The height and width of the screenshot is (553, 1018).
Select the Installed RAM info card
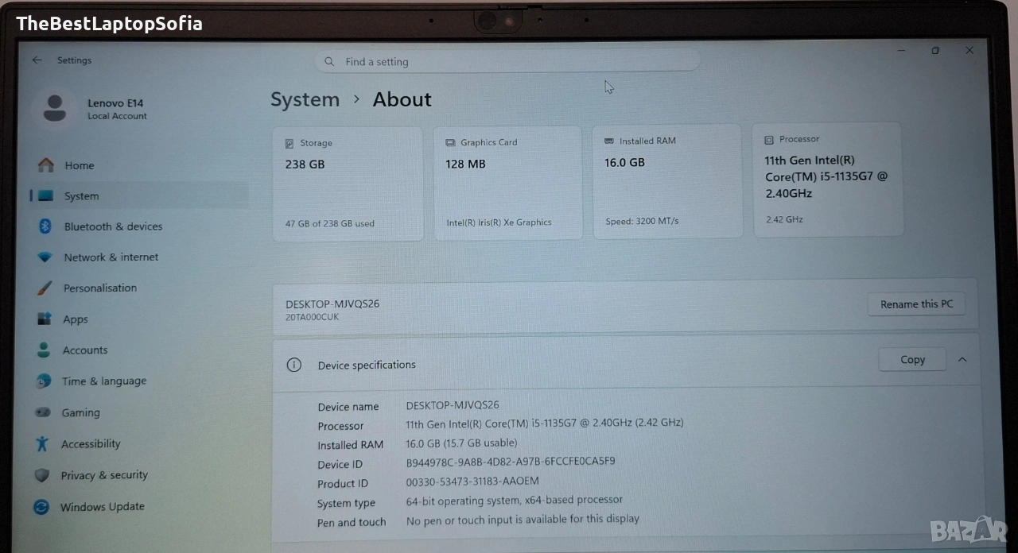click(x=667, y=181)
